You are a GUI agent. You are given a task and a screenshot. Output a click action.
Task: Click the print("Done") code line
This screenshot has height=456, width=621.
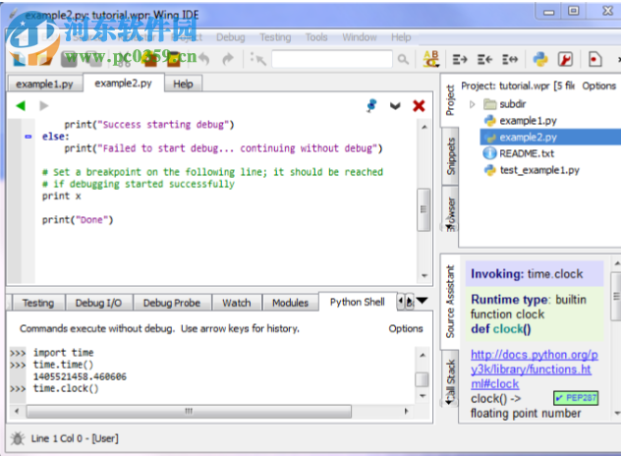click(78, 220)
